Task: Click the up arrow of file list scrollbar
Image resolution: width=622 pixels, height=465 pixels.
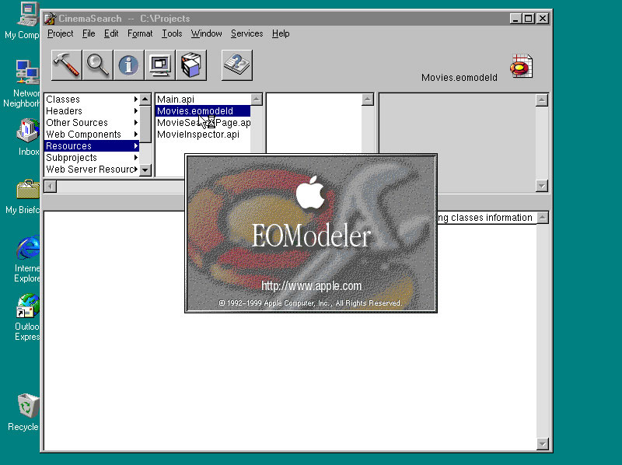Action: point(257,100)
